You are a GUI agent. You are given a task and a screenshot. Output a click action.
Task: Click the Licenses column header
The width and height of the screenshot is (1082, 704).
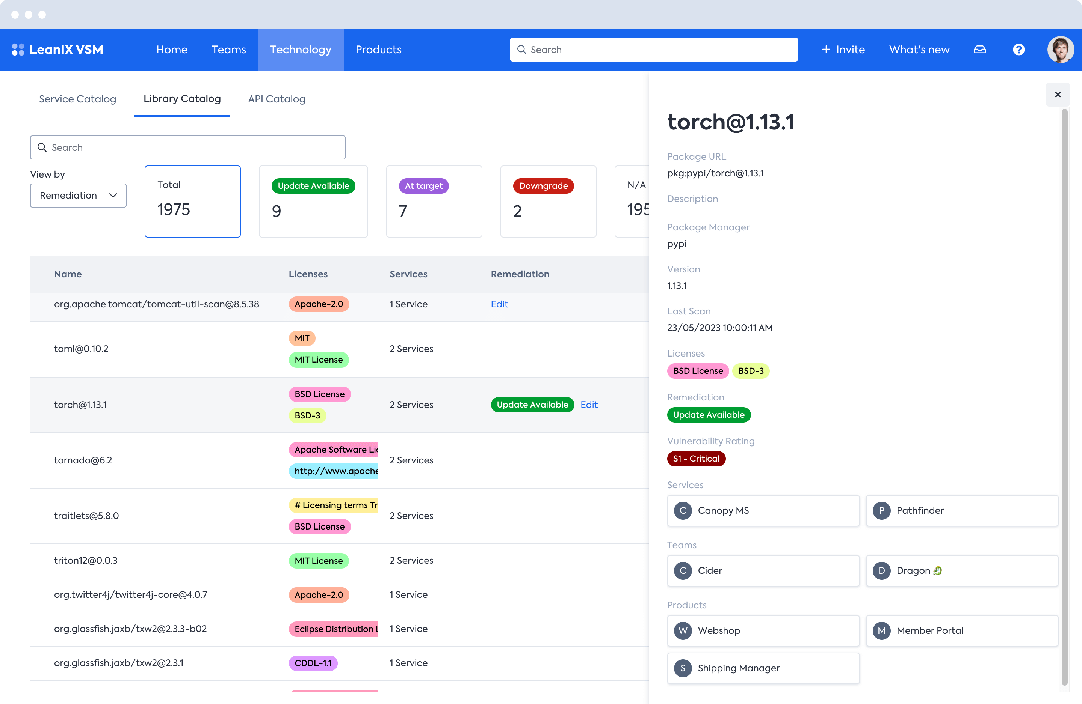[x=308, y=274]
